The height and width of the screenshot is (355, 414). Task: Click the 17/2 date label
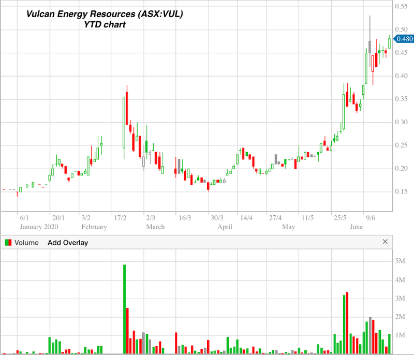[120, 218]
